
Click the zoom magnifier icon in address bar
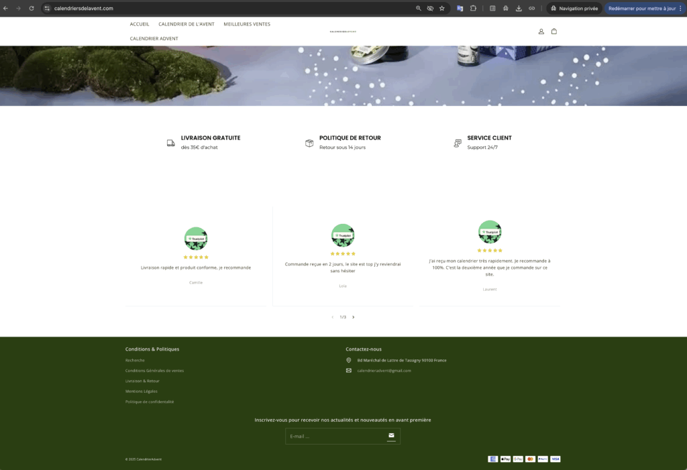[x=419, y=9]
